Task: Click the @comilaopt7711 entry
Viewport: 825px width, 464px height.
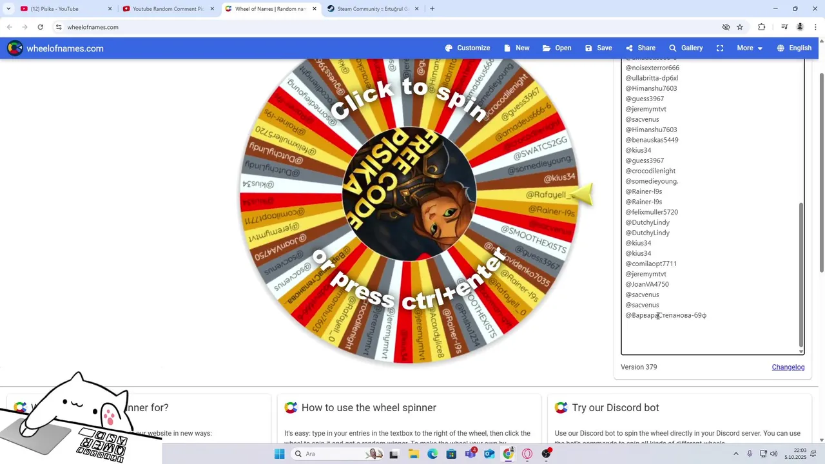Action: (x=651, y=264)
